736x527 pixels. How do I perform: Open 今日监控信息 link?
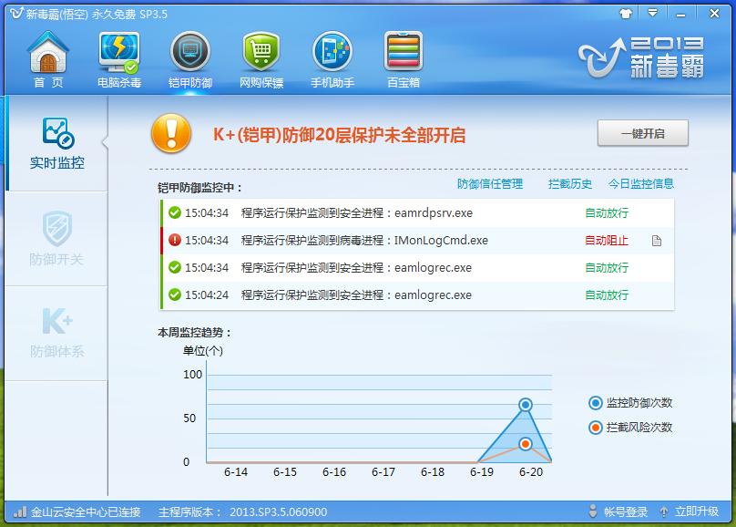(x=641, y=184)
